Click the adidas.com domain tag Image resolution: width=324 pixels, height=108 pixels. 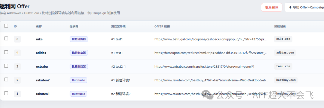pyautogui.click(x=285, y=53)
